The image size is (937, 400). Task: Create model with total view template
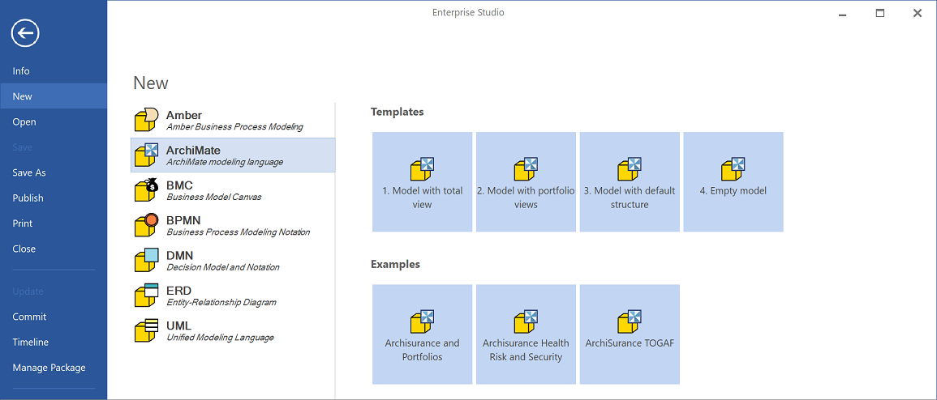tap(422, 182)
